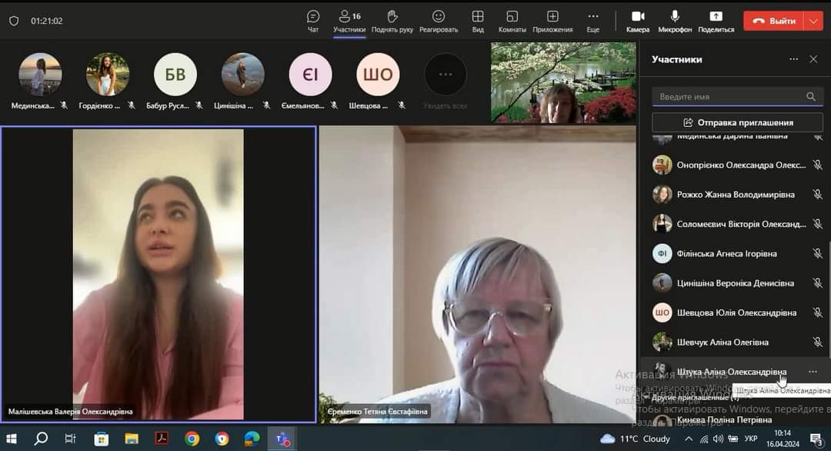This screenshot has width=831, height=451.
Task: Click the shield security icon beside the timer
Action: [x=15, y=21]
